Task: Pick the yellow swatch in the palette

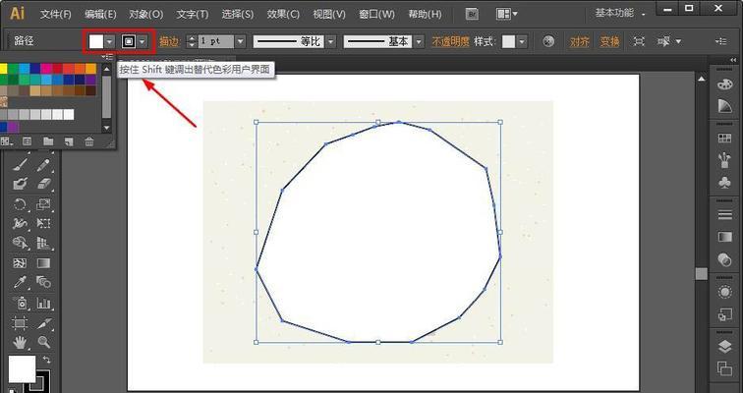Action: (5, 68)
